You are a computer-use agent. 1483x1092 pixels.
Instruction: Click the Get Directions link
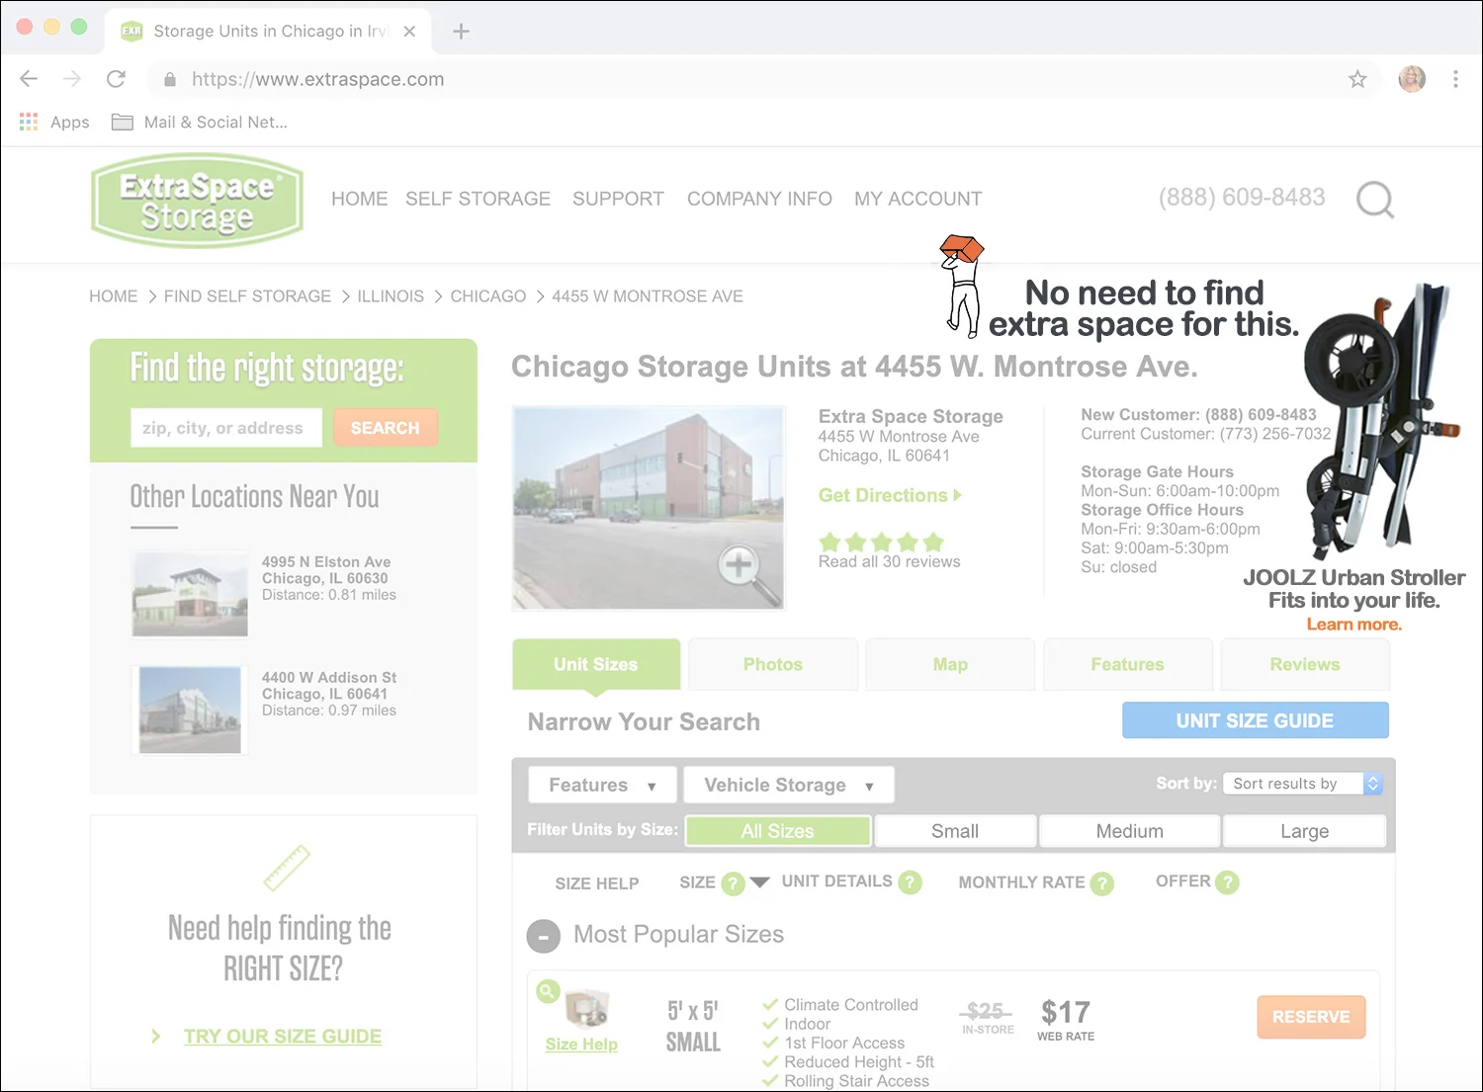tap(890, 495)
